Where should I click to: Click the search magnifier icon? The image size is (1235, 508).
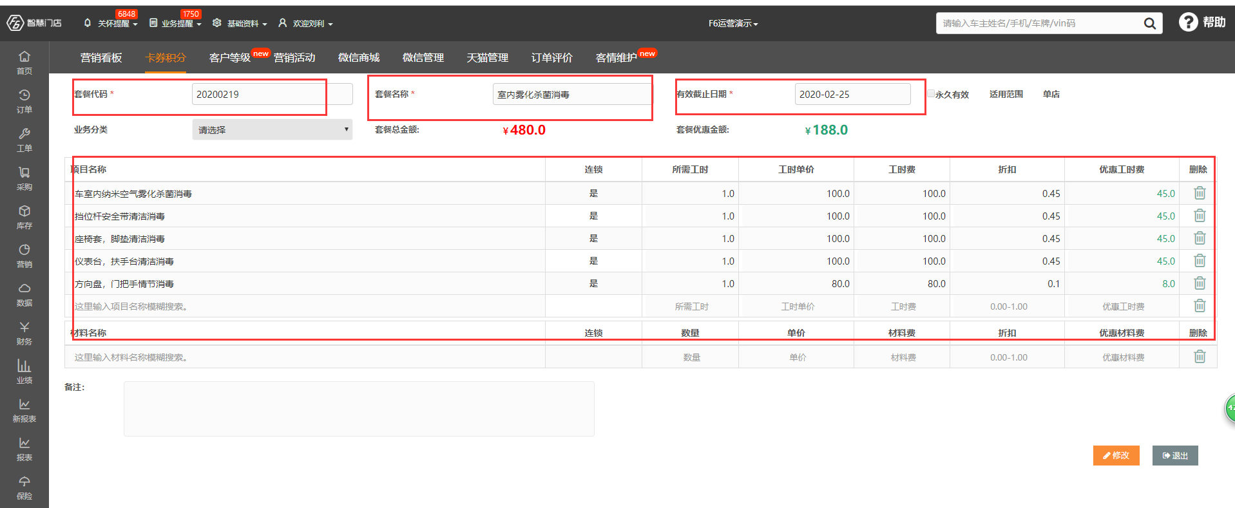[1149, 24]
